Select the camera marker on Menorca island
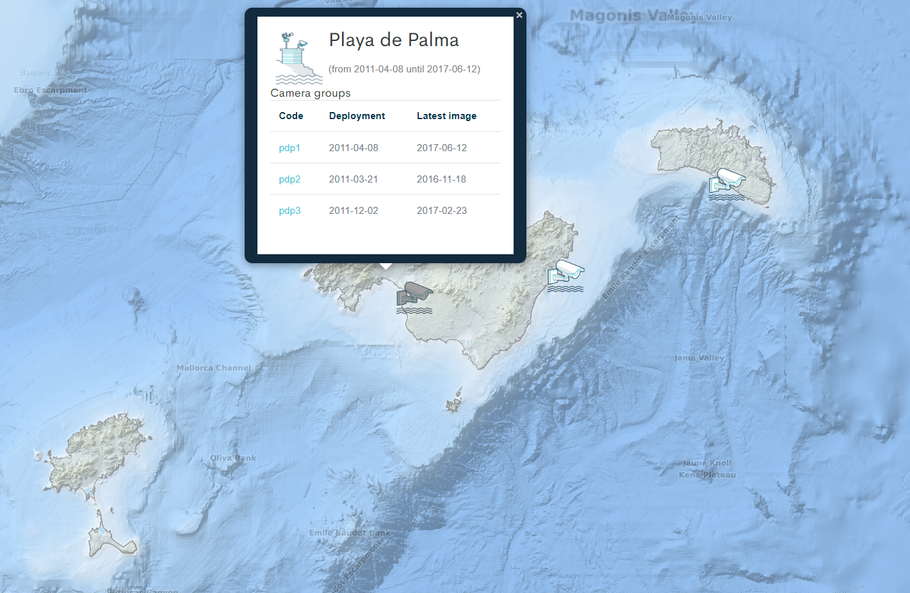Viewport: 910px width, 593px height. (727, 184)
